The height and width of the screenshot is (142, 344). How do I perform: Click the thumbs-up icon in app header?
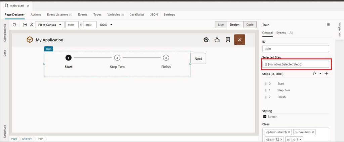(217, 40)
